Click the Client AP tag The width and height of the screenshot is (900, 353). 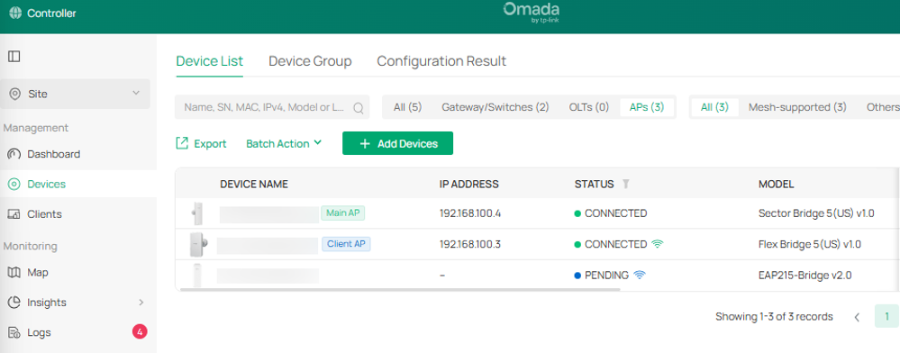coord(346,244)
